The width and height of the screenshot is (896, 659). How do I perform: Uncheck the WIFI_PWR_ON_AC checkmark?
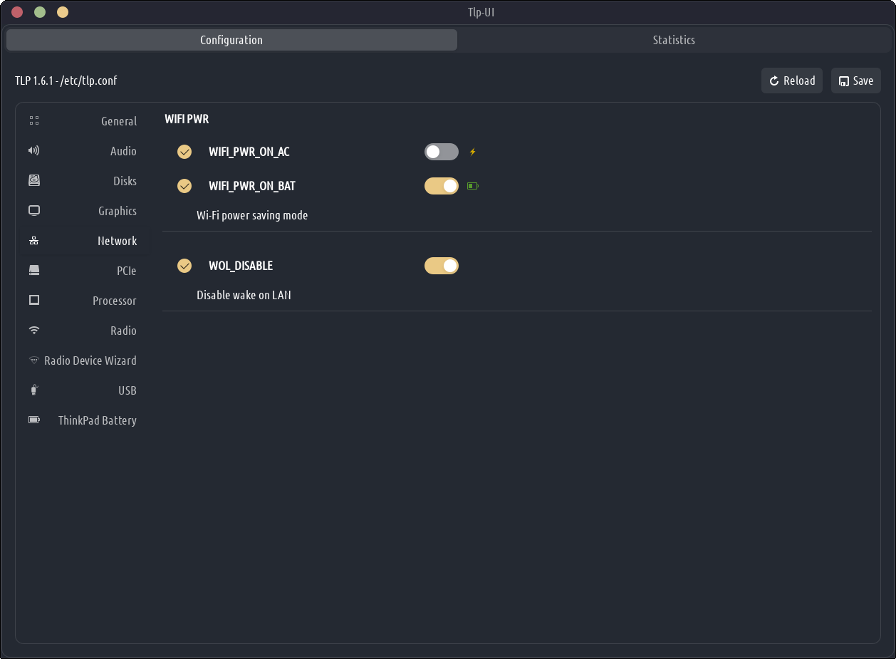[x=184, y=152]
